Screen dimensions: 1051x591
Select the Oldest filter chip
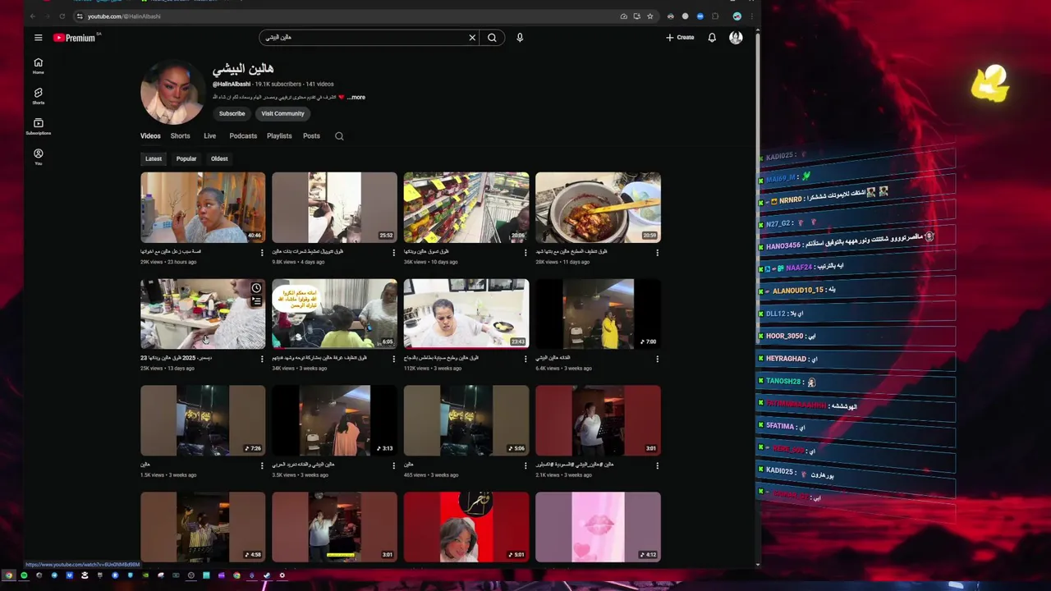coord(219,158)
